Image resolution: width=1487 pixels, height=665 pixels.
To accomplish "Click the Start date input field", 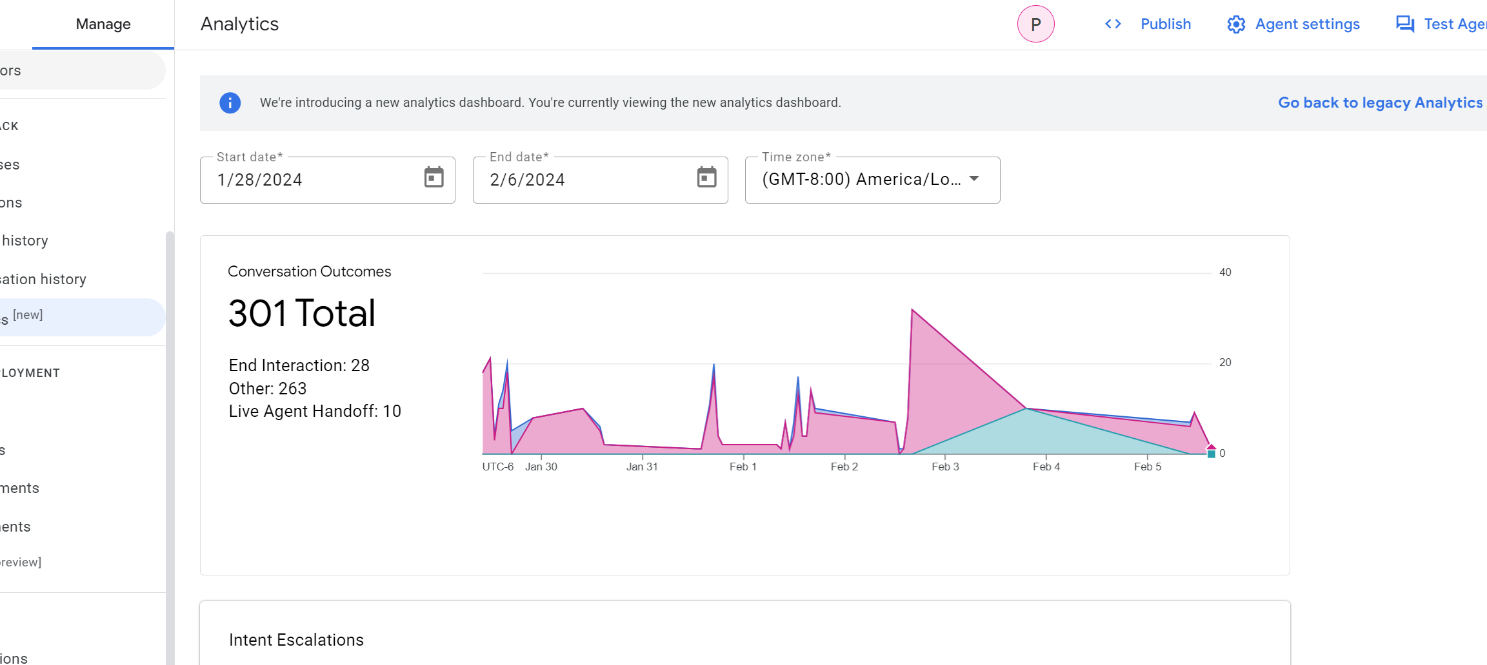I will (328, 180).
